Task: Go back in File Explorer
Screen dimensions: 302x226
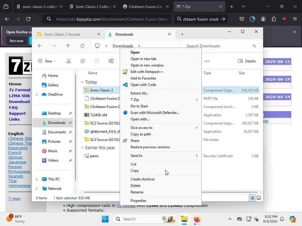Action: point(40,46)
